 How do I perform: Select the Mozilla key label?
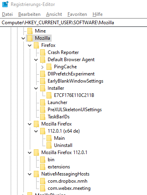pos(43,38)
